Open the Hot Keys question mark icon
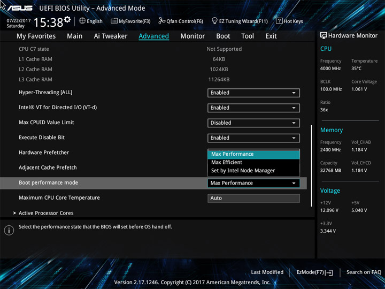 (x=279, y=21)
